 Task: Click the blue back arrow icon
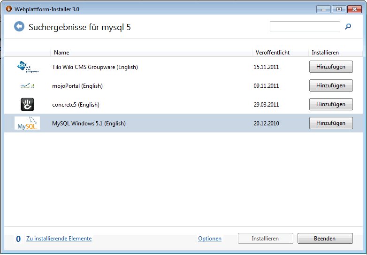[x=19, y=27]
